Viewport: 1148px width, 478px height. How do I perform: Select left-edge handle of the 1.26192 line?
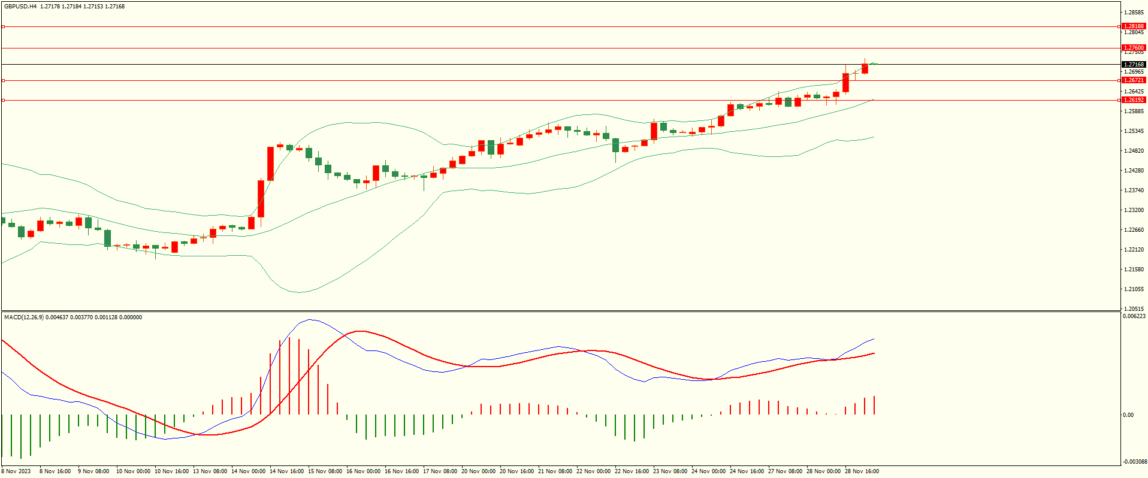[3, 100]
